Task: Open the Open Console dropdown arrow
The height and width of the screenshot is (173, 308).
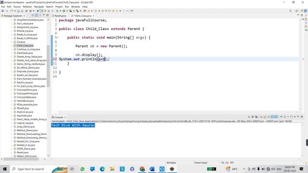Action: pos(295,117)
